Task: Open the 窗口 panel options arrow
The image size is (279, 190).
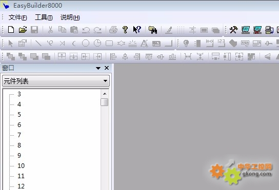Action: (x=98, y=68)
